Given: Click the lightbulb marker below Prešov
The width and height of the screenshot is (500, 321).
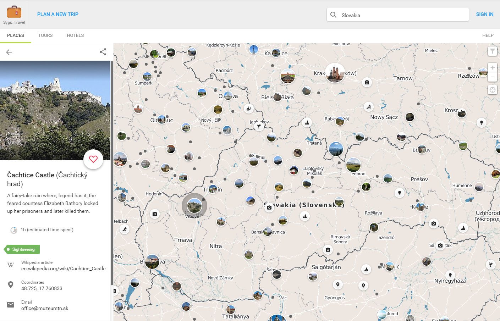Looking at the screenshot, I should [x=400, y=193].
